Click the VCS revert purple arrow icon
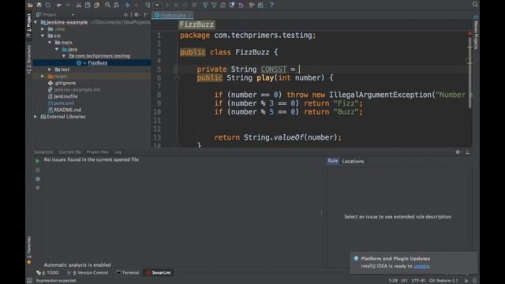The width and height of the screenshot is (505, 284). [241, 5]
